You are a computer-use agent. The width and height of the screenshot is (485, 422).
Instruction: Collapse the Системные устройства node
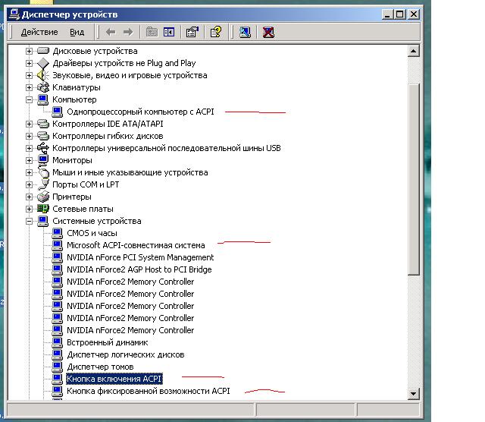29,221
